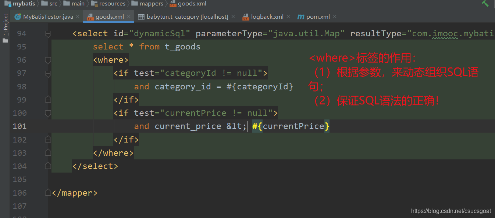Click the Maven icon on pom.xml tab
The width and height of the screenshot is (495, 218).
(300, 17)
